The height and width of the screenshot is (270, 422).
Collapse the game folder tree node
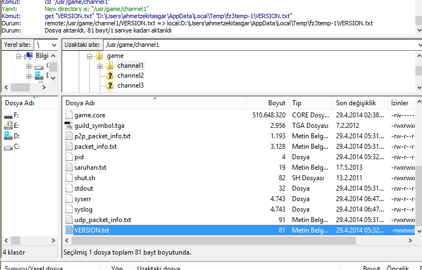pos(90,56)
